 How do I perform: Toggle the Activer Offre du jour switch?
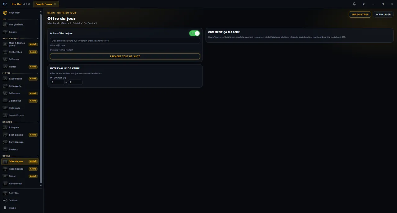(x=194, y=33)
